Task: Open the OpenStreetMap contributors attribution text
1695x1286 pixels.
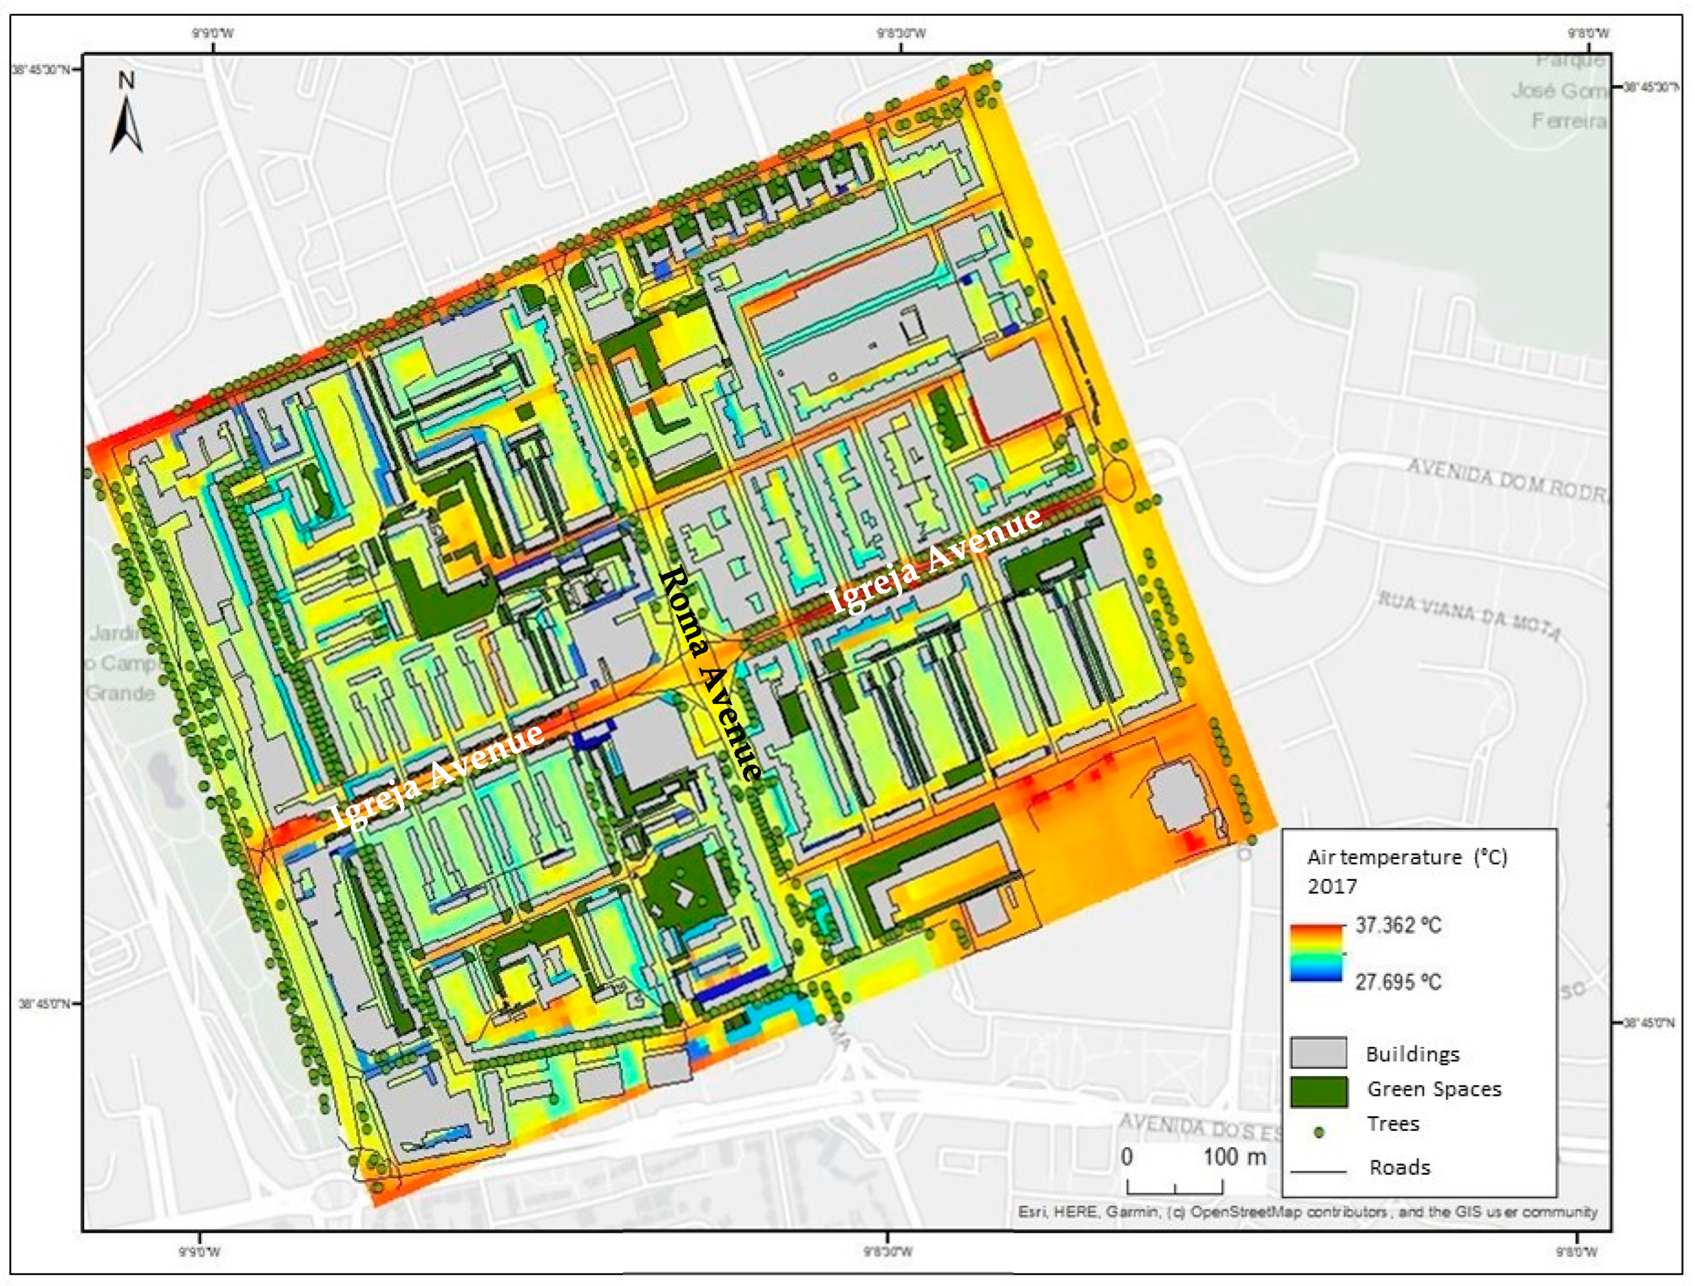Action: tap(1289, 1211)
